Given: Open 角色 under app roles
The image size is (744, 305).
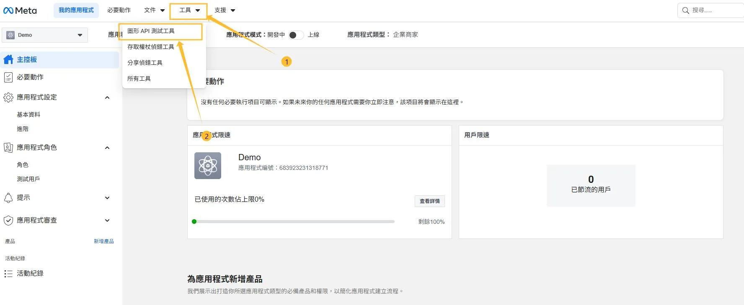Looking at the screenshot, I should (x=23, y=165).
